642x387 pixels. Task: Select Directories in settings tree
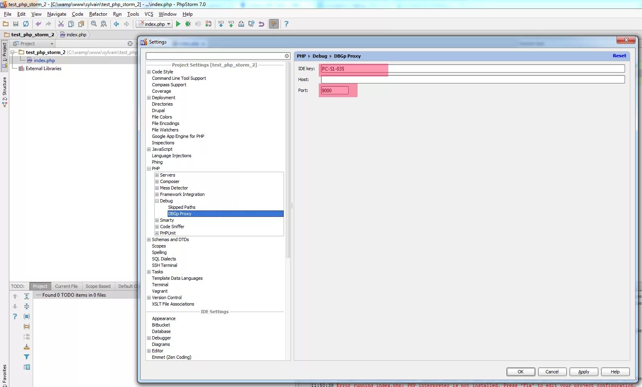(162, 104)
